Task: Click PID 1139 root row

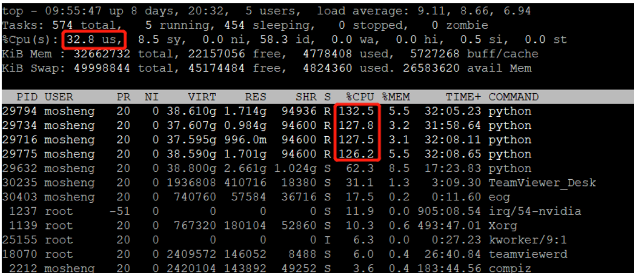Action: [317, 226]
